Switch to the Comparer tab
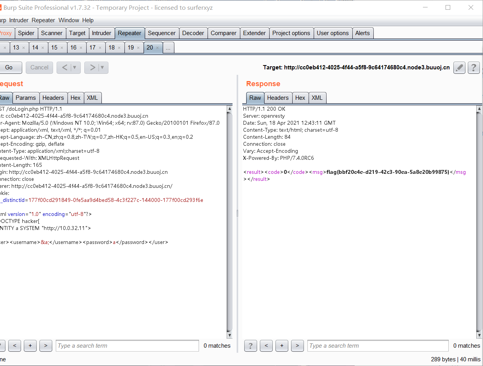The image size is (483, 366). (x=224, y=33)
